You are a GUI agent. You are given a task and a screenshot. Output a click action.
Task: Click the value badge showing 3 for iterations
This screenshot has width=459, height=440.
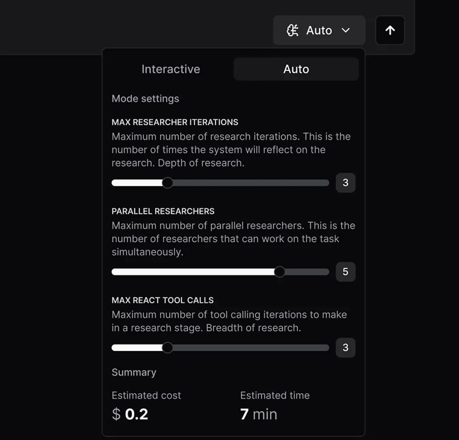(x=346, y=182)
